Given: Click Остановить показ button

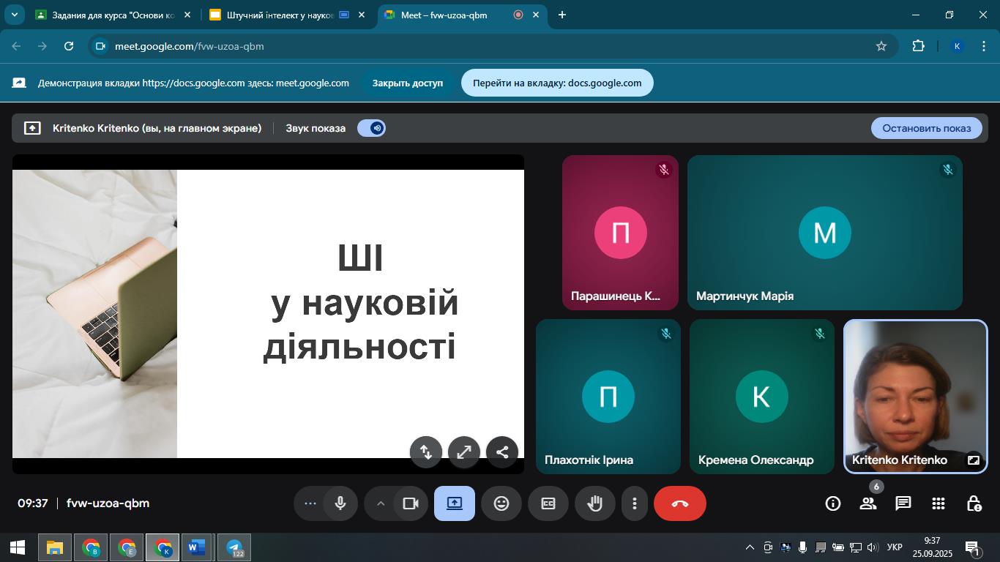Looking at the screenshot, I should (926, 128).
